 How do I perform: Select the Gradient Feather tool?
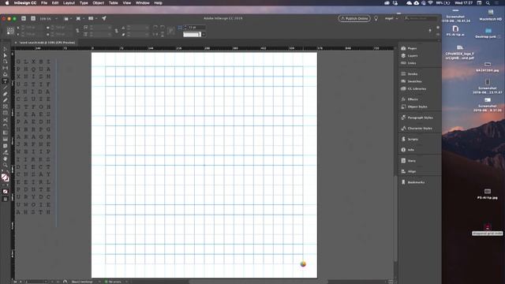5,139
